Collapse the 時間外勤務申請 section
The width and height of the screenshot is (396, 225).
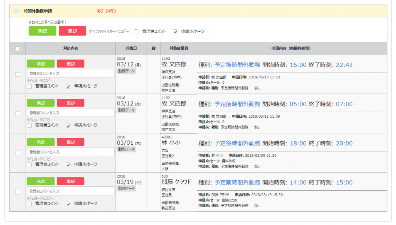click(x=16, y=11)
